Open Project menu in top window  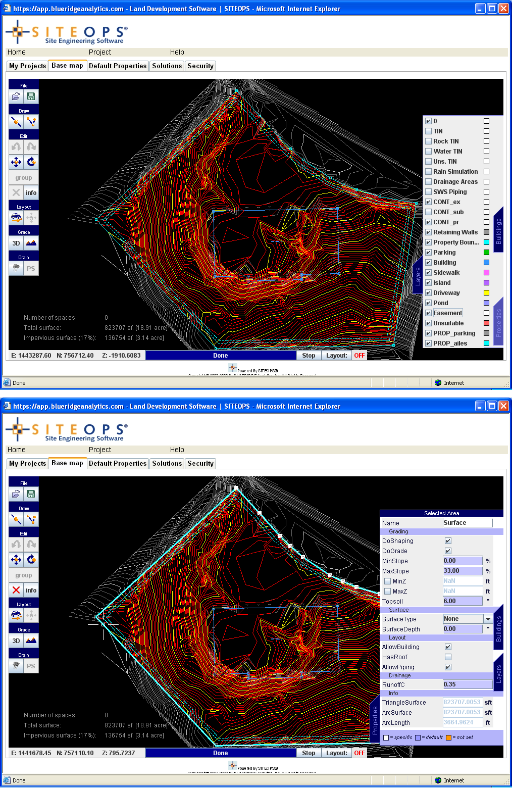(100, 52)
